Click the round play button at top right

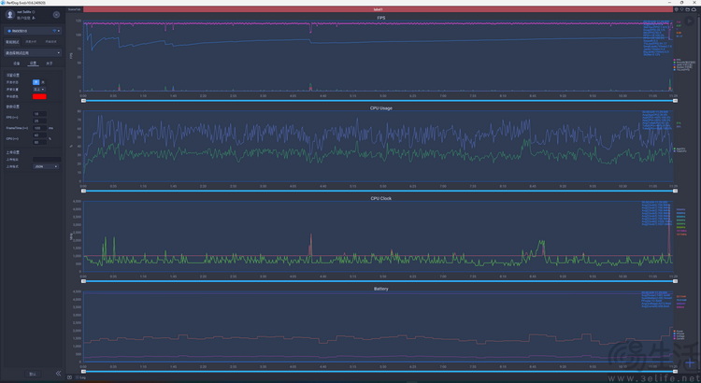coord(690,21)
